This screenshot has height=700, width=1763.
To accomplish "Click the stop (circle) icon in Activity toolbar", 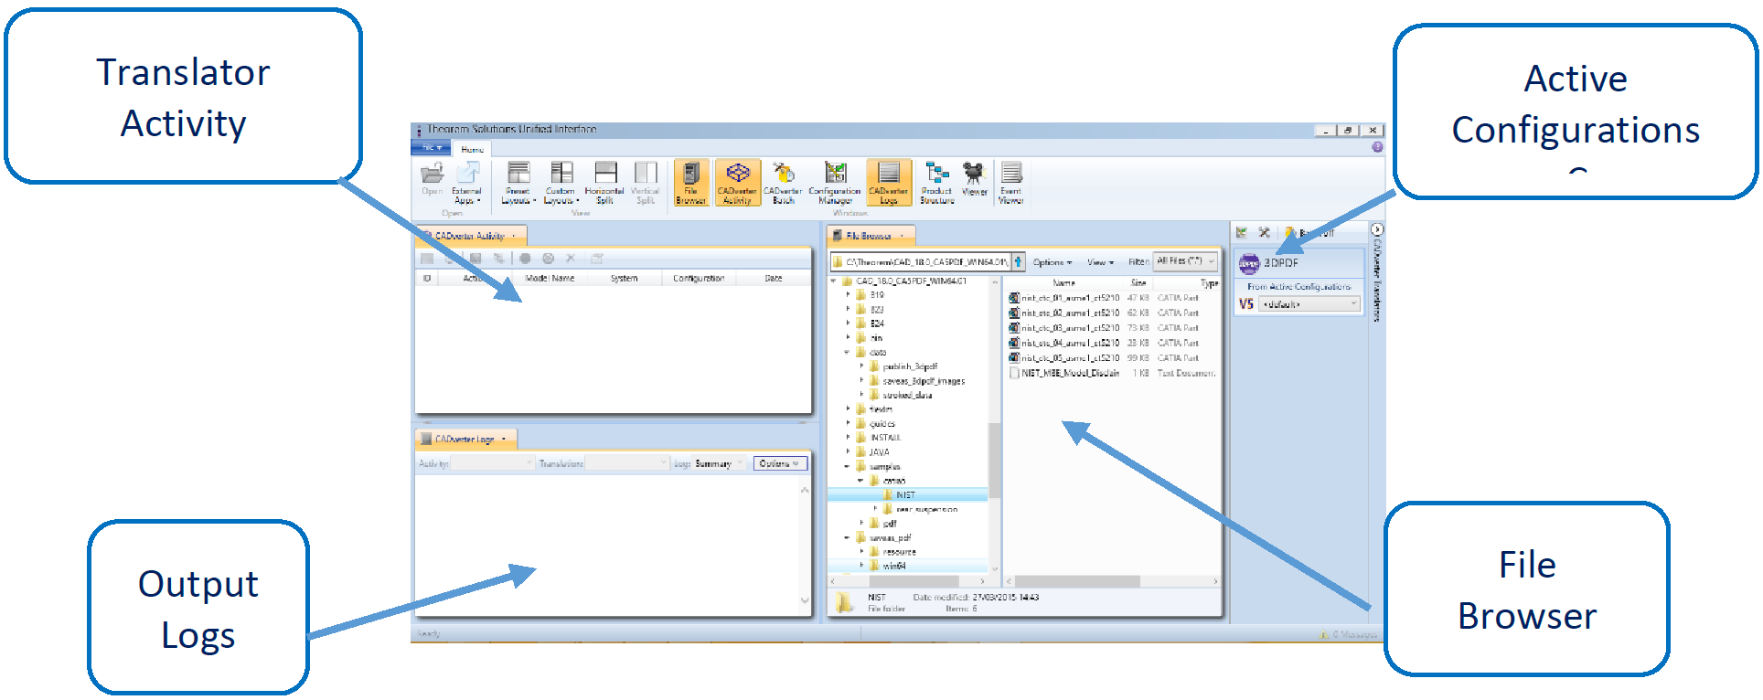I will (525, 259).
